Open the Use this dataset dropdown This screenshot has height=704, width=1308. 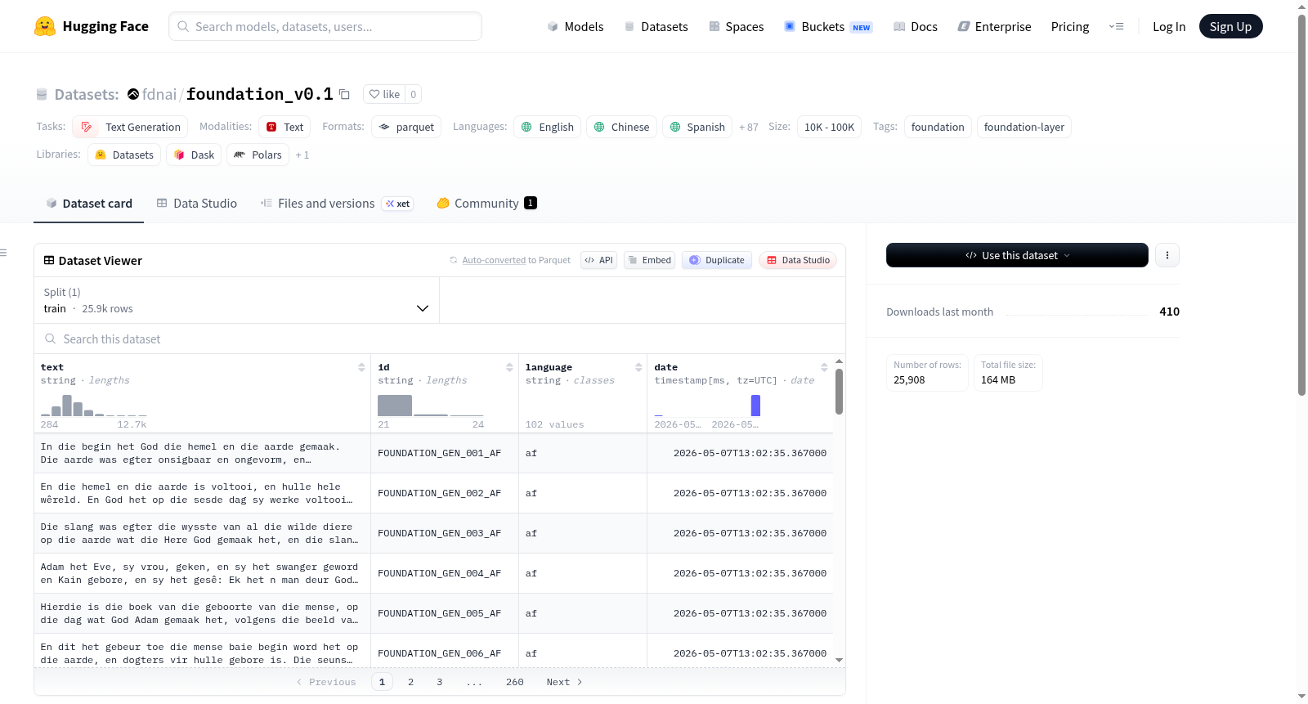click(1017, 255)
